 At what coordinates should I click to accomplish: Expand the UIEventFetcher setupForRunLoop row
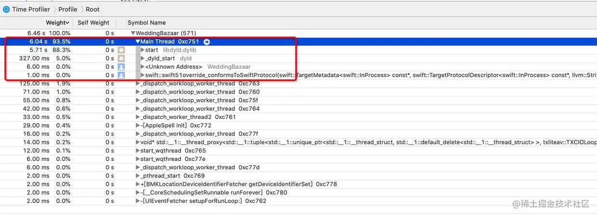pos(138,201)
